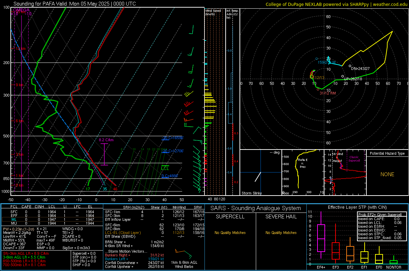Click the 'SHIP = 0.0' parameter
This screenshot has width=409, height=271.
click(x=81, y=265)
